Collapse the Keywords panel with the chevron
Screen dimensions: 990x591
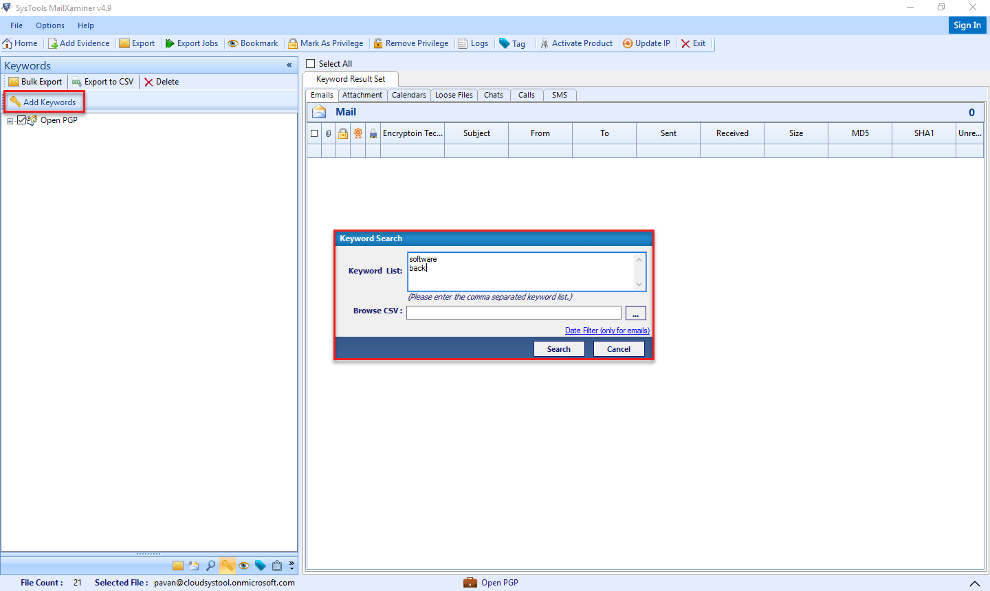(289, 65)
